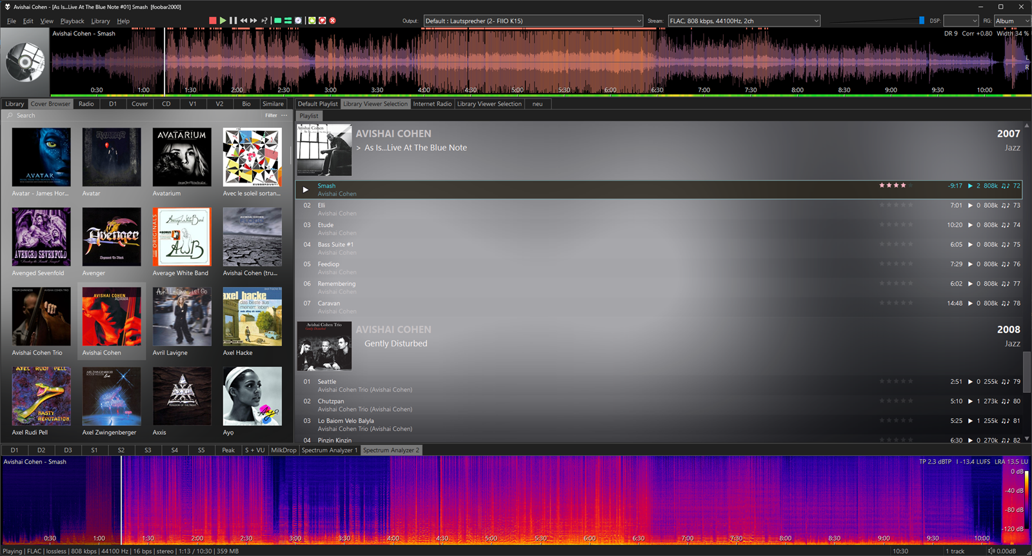
Task: Skip to the previous track
Action: coord(244,21)
